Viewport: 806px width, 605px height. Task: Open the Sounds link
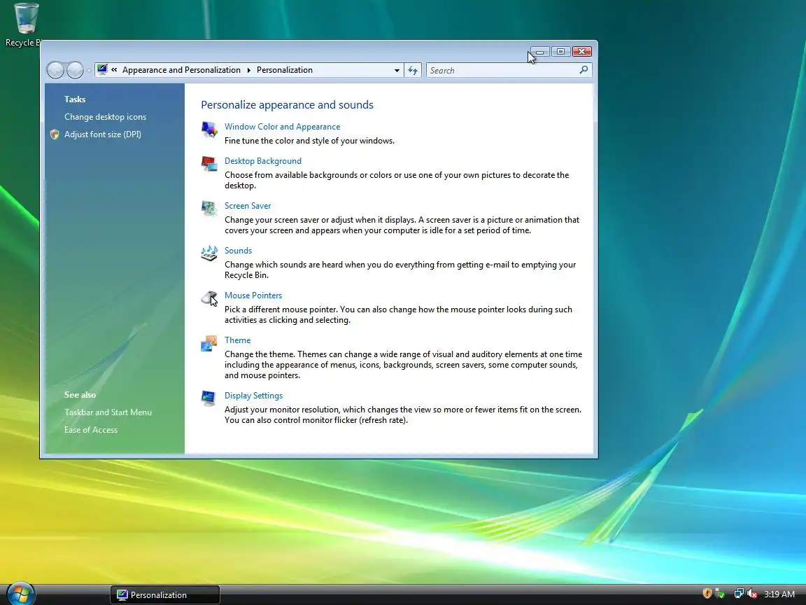tap(238, 251)
